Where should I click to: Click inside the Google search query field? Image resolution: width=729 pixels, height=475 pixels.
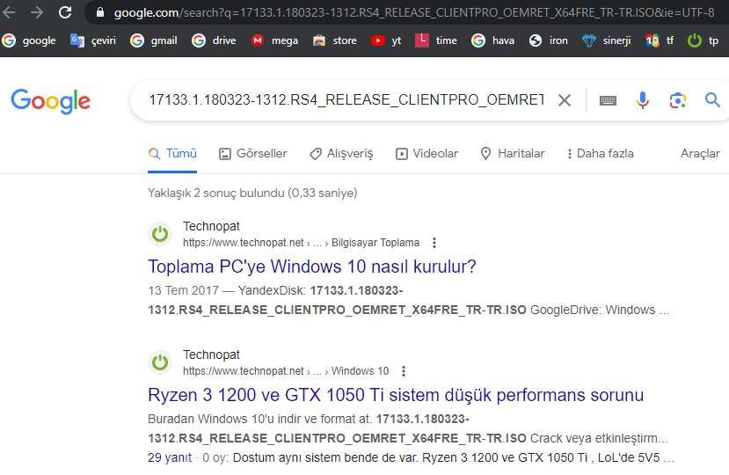pos(346,100)
